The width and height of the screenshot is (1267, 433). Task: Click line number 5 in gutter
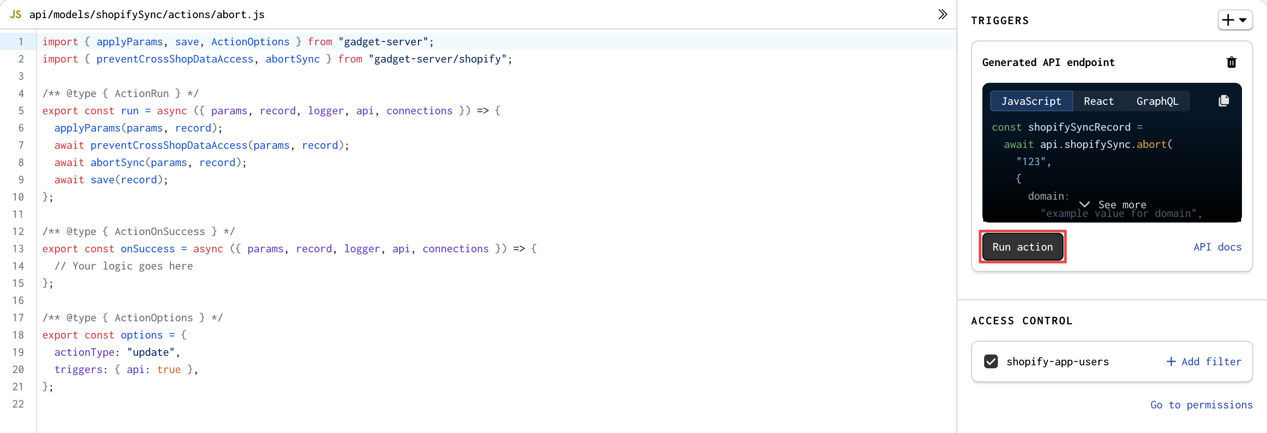21,111
